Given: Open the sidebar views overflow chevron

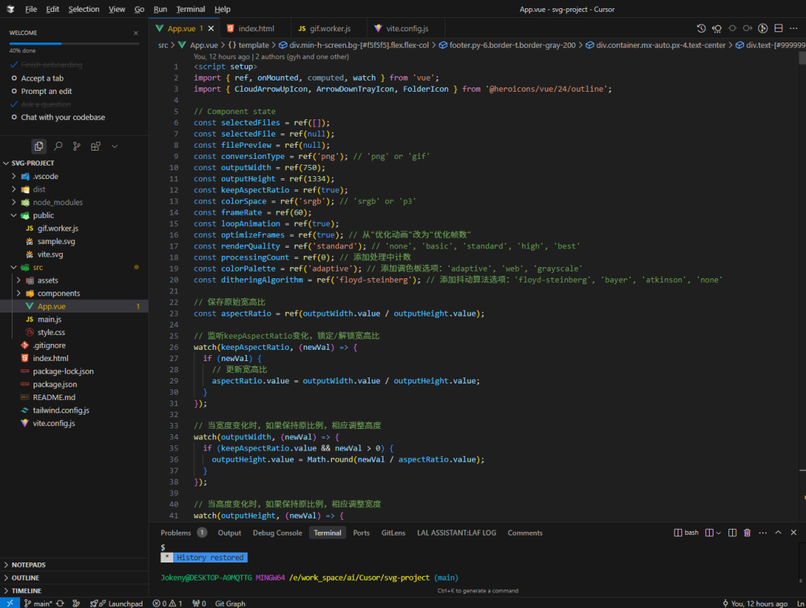Looking at the screenshot, I should point(115,146).
